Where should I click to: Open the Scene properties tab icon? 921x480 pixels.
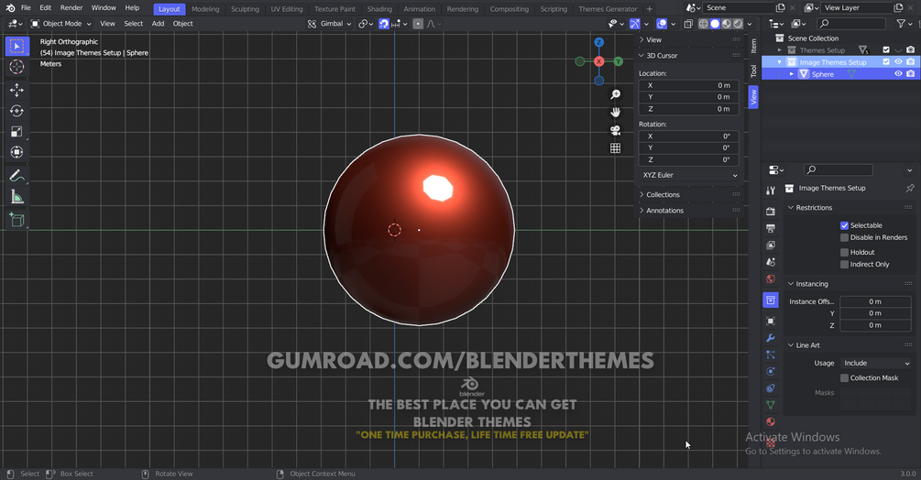[x=771, y=262]
